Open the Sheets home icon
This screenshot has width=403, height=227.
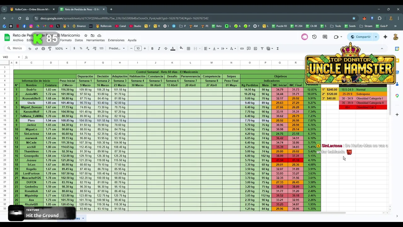[x=7, y=38]
